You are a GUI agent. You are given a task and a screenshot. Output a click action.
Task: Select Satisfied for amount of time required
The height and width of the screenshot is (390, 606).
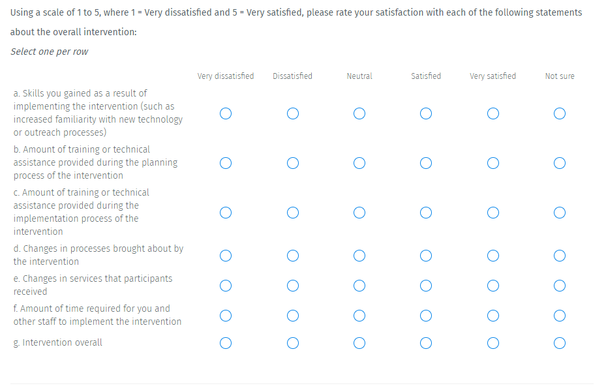pos(425,316)
